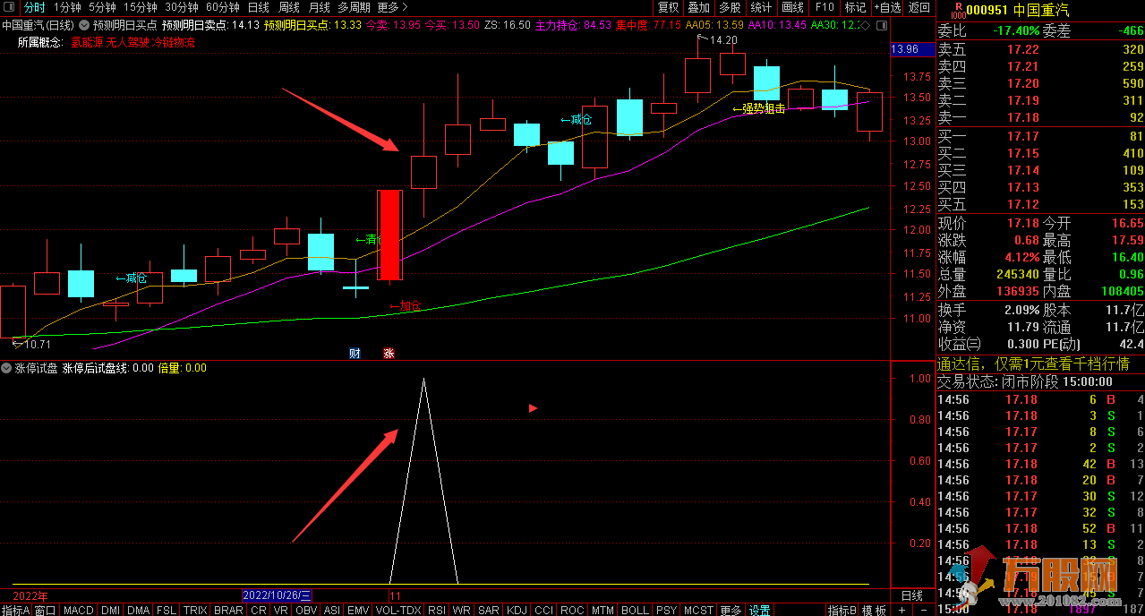The image size is (1145, 616).
Task: Select the 分时 timeframe tab
Action: (x=34, y=7)
